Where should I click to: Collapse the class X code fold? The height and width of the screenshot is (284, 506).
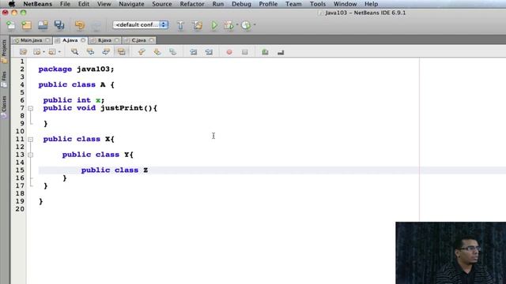[30, 140]
